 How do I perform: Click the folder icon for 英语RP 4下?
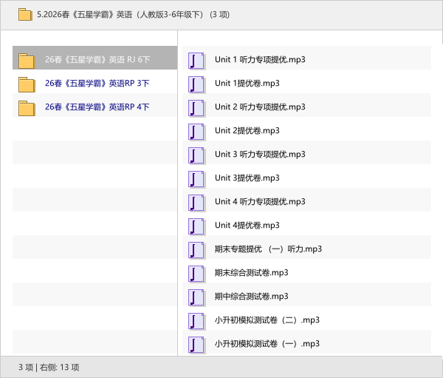pos(27,107)
